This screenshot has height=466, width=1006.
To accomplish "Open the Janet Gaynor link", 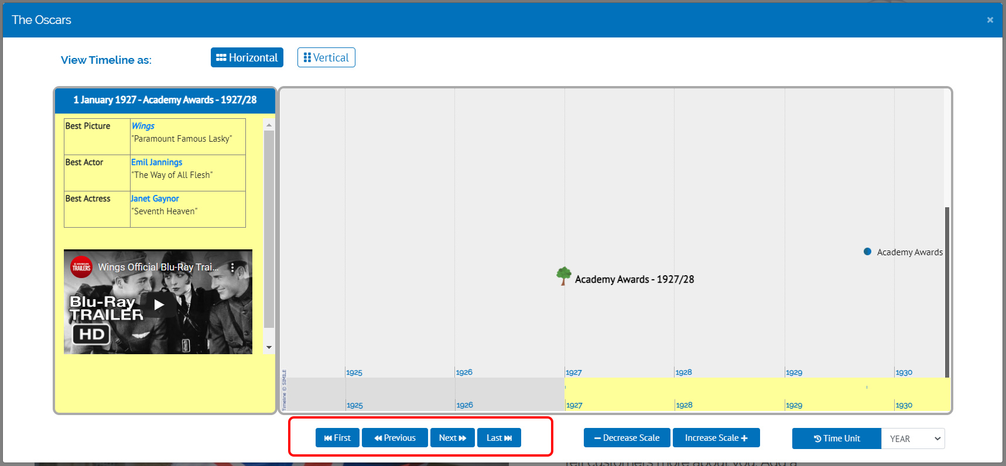I will click(155, 198).
